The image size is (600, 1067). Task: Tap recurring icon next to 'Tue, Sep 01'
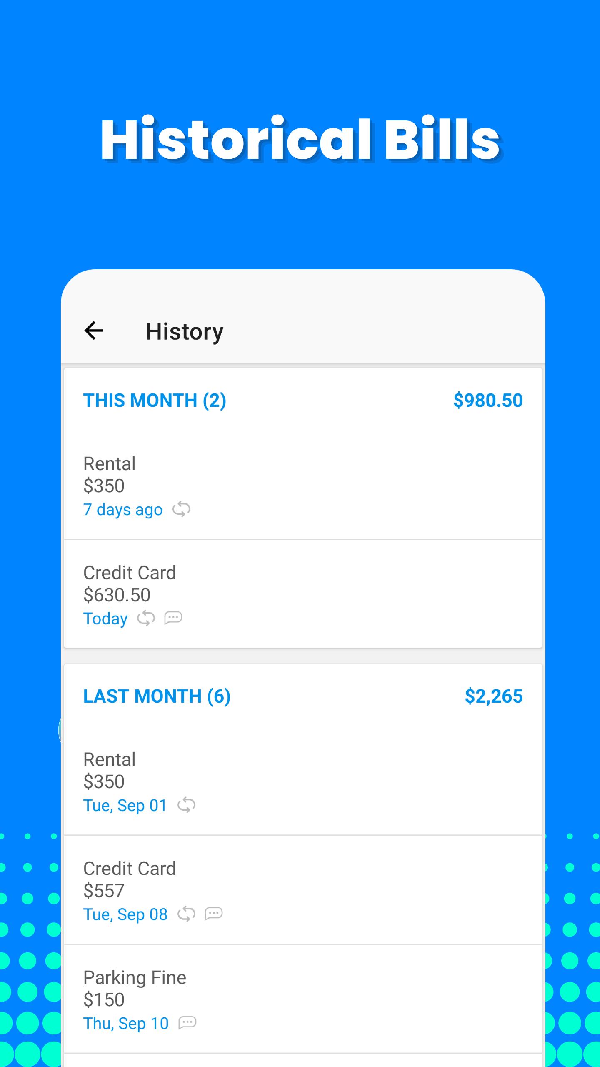(x=186, y=805)
